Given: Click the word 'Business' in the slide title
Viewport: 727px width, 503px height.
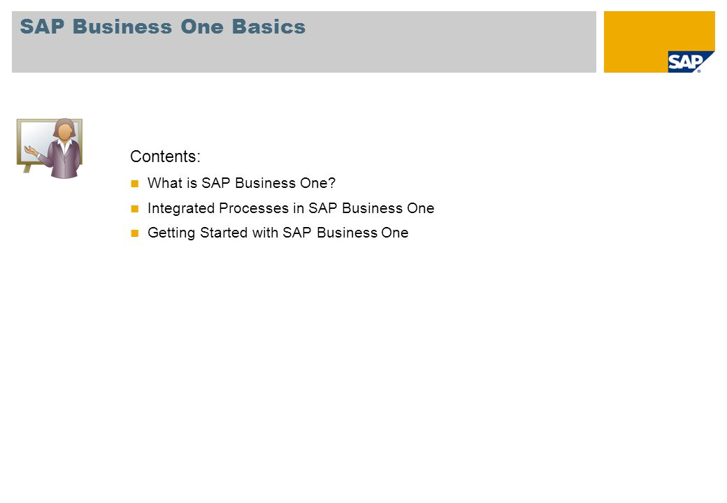Looking at the screenshot, I should 122,27.
